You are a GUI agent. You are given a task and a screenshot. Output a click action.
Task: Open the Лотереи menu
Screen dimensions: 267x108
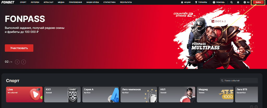(35, 2)
